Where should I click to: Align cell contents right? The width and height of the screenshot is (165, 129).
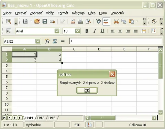click(x=128, y=31)
